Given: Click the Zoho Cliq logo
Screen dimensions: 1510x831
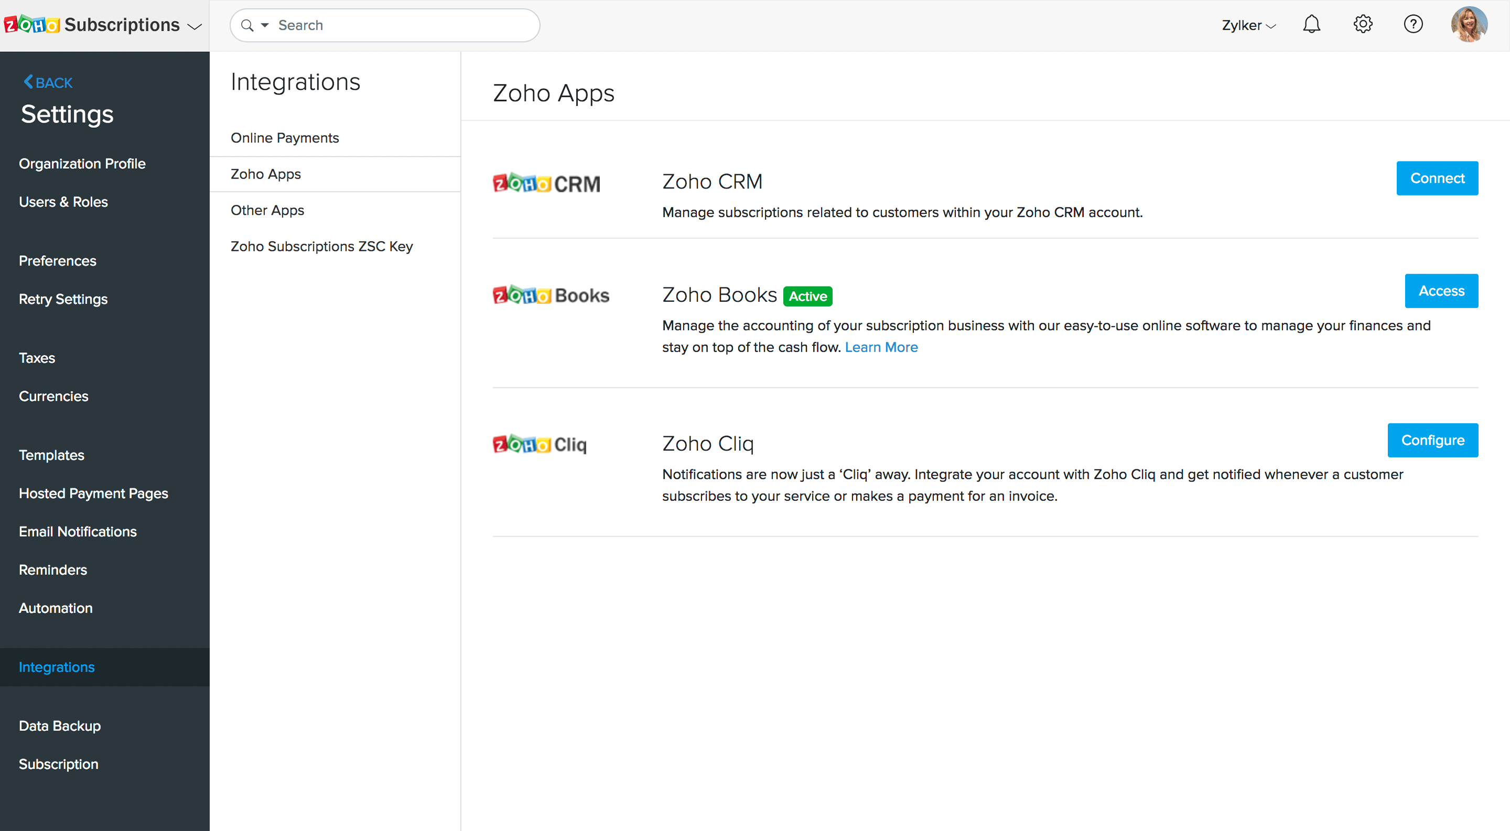Looking at the screenshot, I should pyautogui.click(x=540, y=444).
